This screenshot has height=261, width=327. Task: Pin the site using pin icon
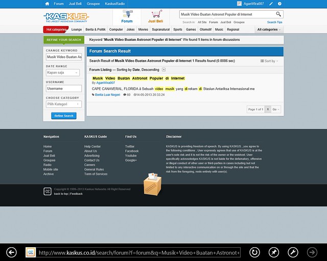click(274, 252)
